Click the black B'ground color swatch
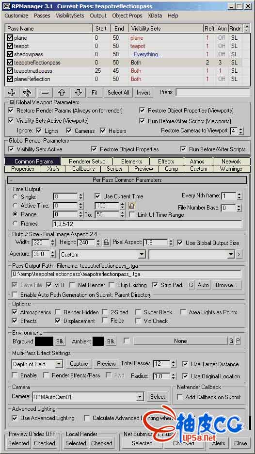Viewport: 255px width, 454px height. tap(44, 341)
